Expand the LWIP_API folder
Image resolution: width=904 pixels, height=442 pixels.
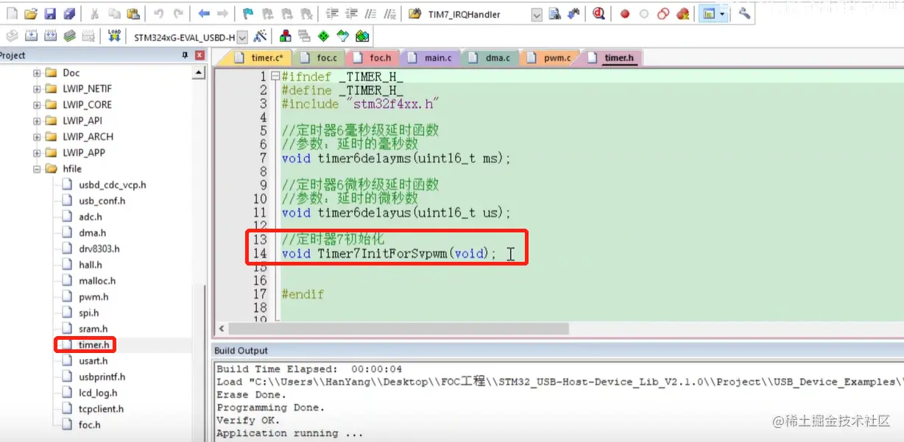click(x=37, y=121)
